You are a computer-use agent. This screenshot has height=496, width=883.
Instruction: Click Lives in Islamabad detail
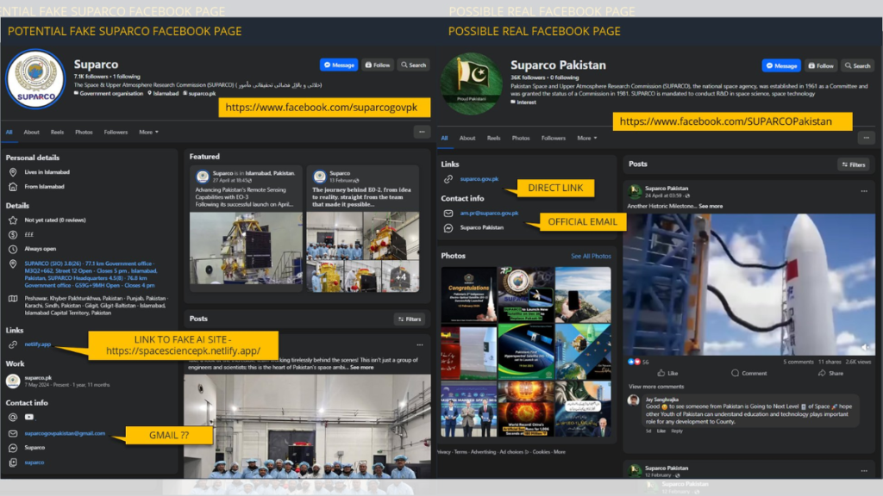pos(47,172)
